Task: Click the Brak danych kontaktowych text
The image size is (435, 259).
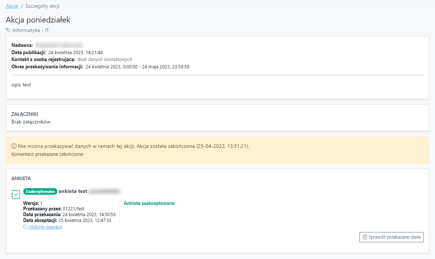Action: pos(105,59)
